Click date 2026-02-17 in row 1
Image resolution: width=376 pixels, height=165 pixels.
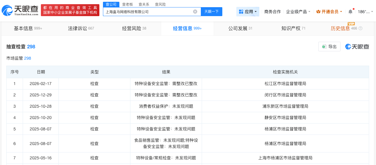click(x=41, y=84)
